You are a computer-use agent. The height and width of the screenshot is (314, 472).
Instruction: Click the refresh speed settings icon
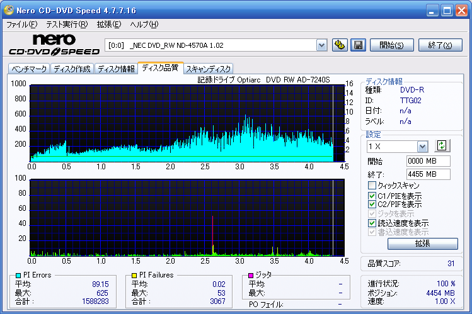coord(442,146)
